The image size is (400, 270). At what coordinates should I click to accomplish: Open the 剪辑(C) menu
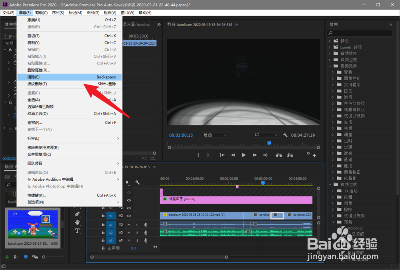click(41, 12)
